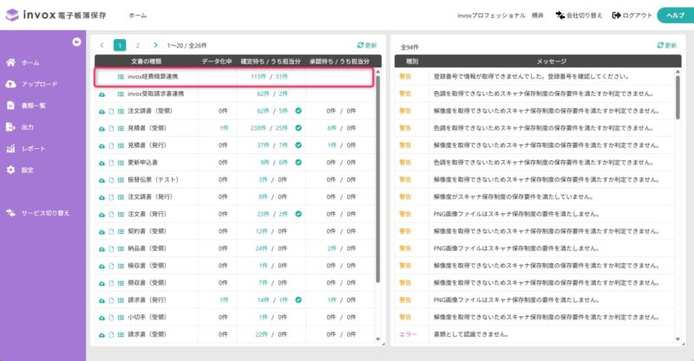Open アップロード in the left sidebar
The image size is (694, 361).
[31, 84]
